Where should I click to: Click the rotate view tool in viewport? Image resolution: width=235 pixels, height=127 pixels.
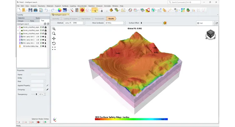tap(54, 43)
